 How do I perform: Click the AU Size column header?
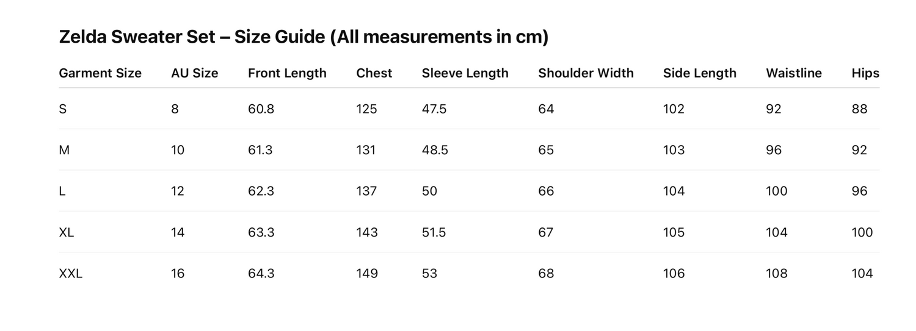pyautogui.click(x=194, y=73)
